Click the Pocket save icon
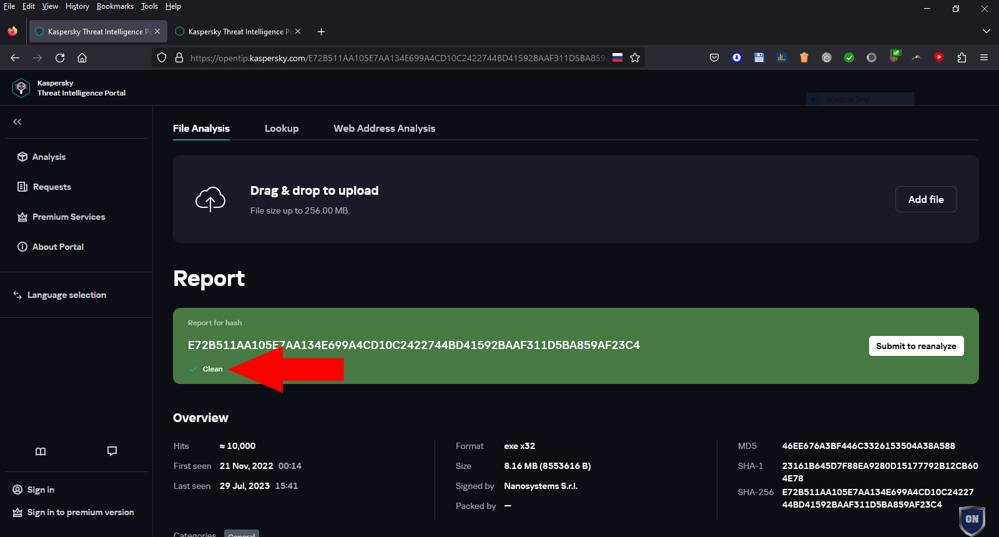The image size is (999, 537). pos(714,57)
